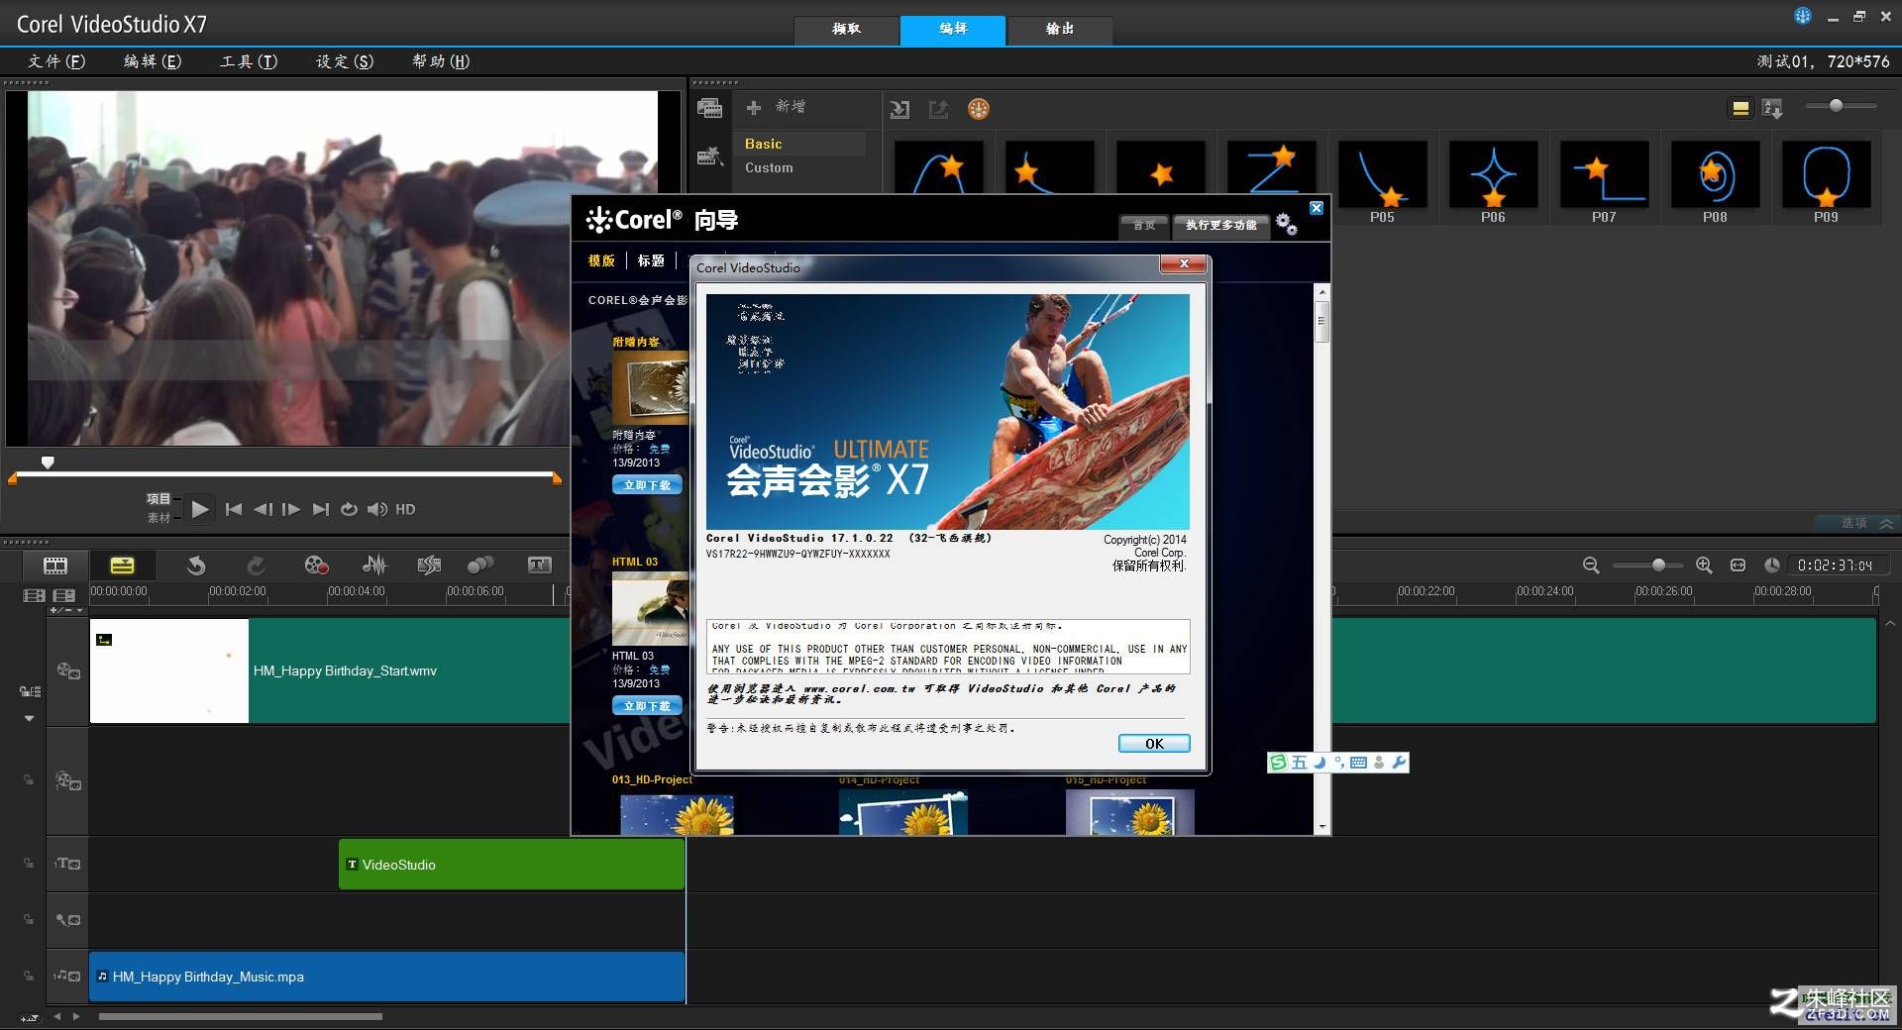This screenshot has height=1030, width=1902.
Task: Open the Track Motion tool
Action: click(x=480, y=566)
